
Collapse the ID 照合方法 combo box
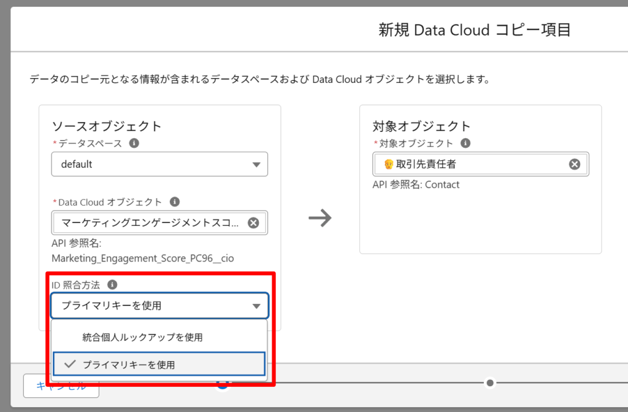(159, 306)
